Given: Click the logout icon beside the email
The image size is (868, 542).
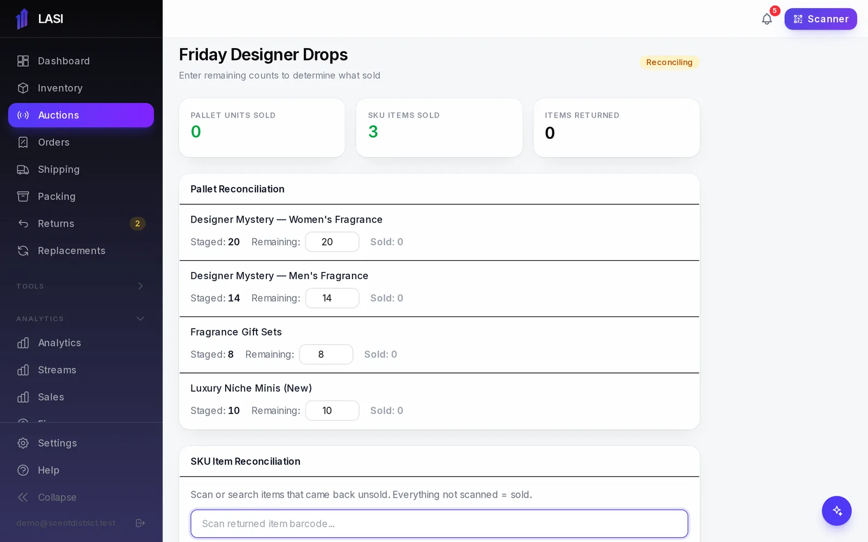Looking at the screenshot, I should click(x=140, y=523).
